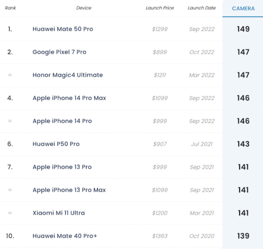Open the Huawei Mate 50 Pro link

click(63, 29)
